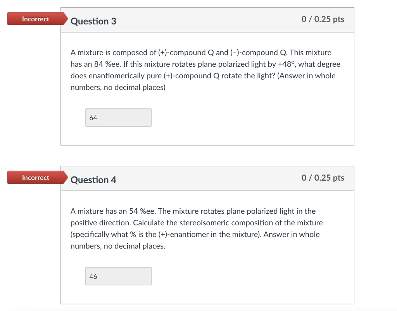The width and height of the screenshot is (397, 311).
Task: Click the Question 3 header bar
Action: pyautogui.click(x=207, y=20)
